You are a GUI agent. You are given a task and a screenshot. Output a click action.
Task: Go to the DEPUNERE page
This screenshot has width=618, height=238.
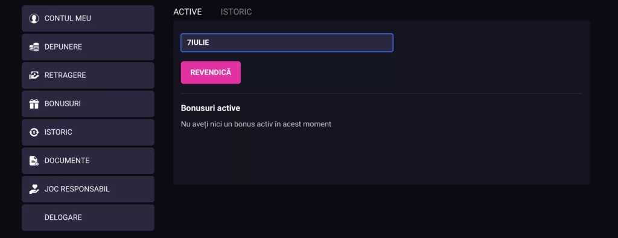coord(88,47)
